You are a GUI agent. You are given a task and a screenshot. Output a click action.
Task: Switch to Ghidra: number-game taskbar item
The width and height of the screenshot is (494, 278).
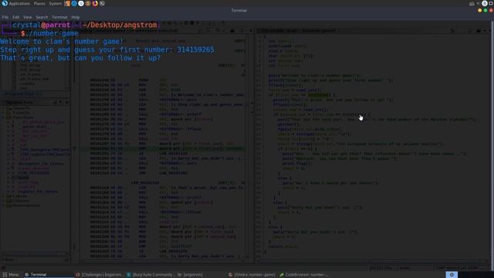tap(252, 275)
